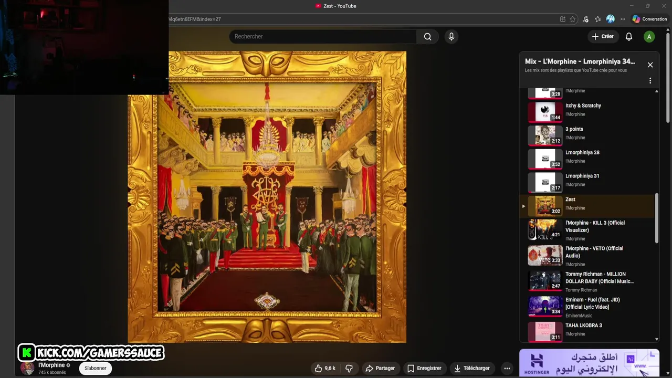Click the Télécharger button

click(471, 368)
